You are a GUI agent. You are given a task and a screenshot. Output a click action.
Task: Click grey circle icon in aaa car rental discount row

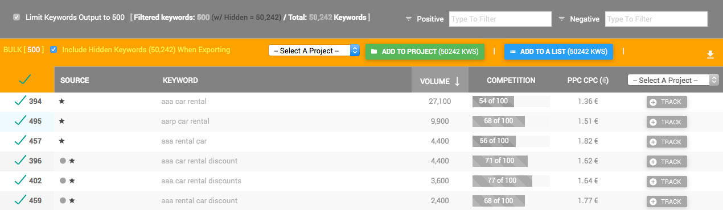(63, 161)
